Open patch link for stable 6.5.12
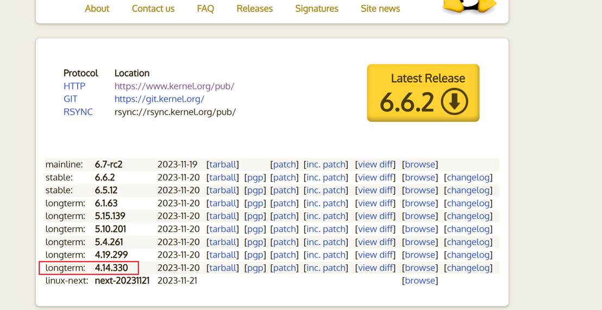This screenshot has height=310, width=602. (285, 190)
